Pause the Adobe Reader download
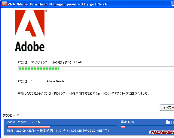The image size is (174, 138). pos(172,122)
